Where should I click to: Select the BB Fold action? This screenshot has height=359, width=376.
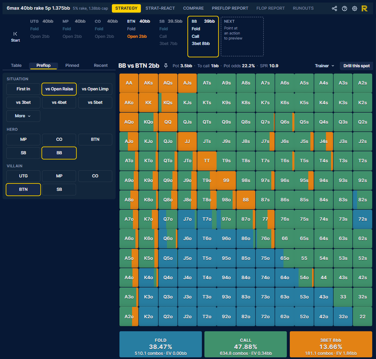pyautogui.click(x=196, y=29)
